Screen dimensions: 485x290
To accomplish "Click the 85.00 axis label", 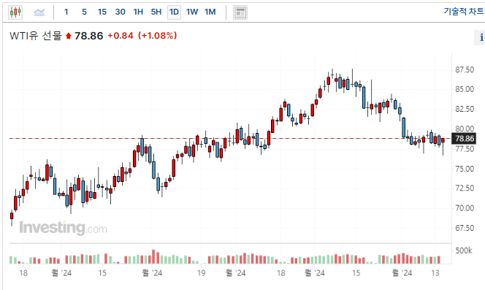I will pos(465,89).
